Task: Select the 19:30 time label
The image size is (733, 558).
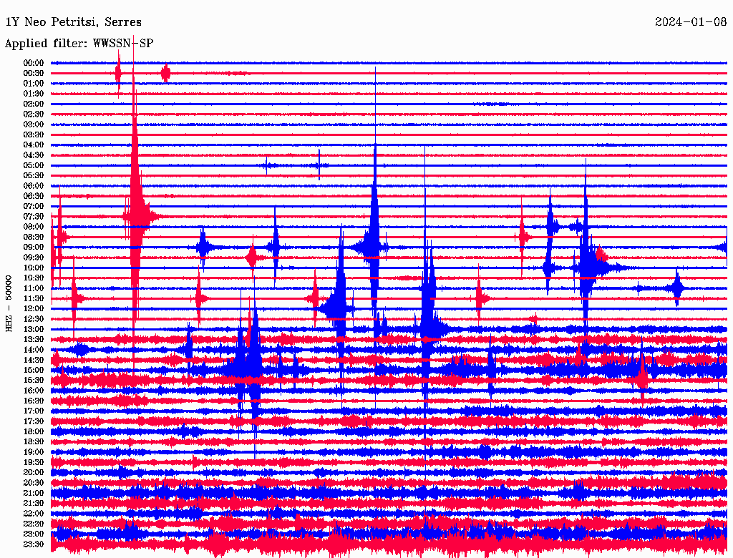Action: click(x=34, y=462)
